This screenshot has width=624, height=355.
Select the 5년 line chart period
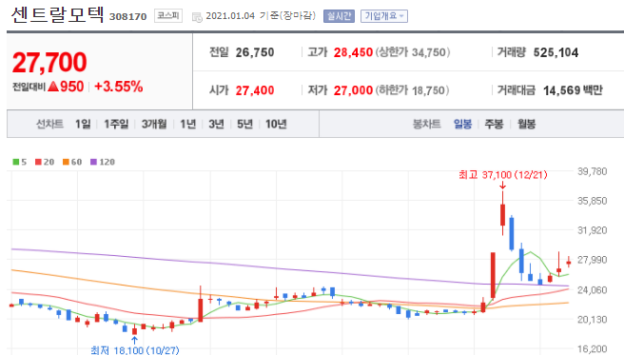coord(245,124)
